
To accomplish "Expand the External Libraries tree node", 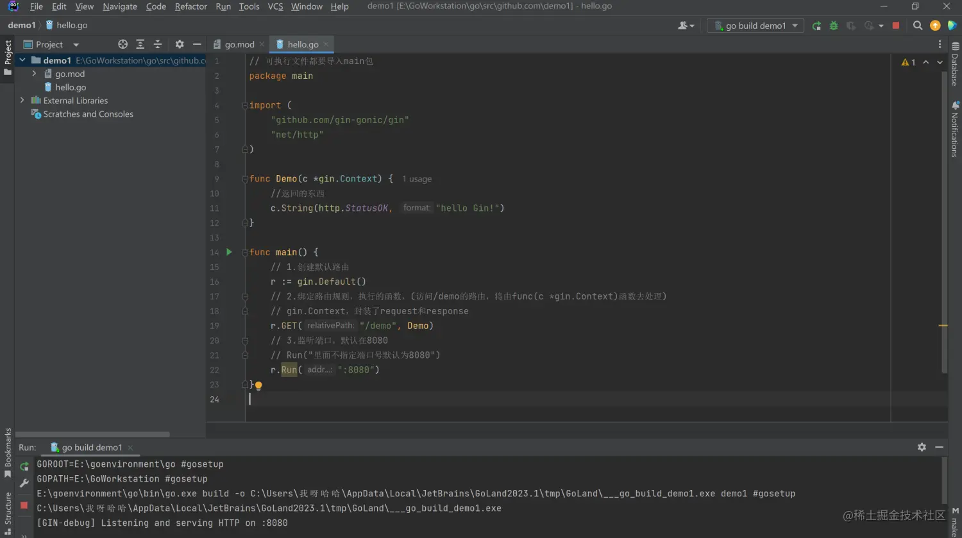I will pyautogui.click(x=22, y=101).
